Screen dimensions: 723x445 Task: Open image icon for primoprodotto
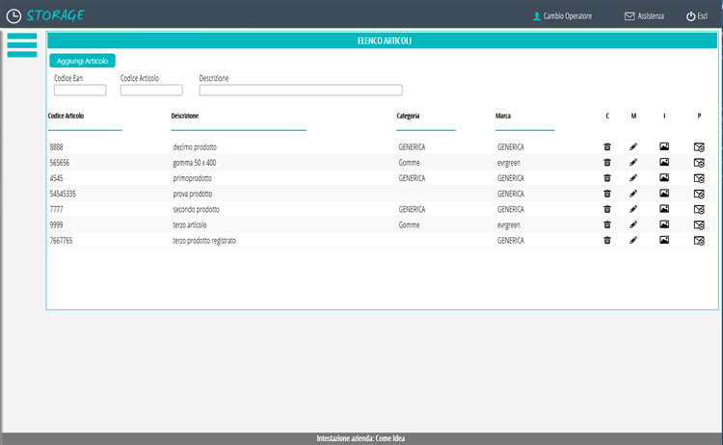click(664, 178)
